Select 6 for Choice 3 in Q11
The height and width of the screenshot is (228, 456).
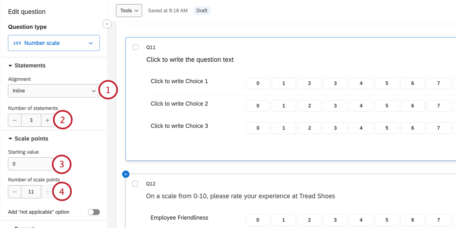(413, 128)
